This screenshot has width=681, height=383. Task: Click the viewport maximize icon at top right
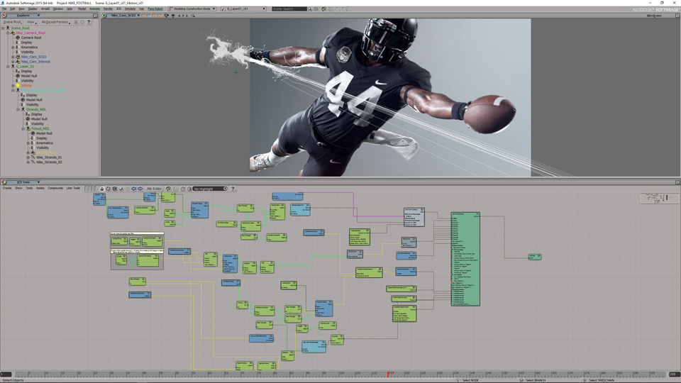677,16
